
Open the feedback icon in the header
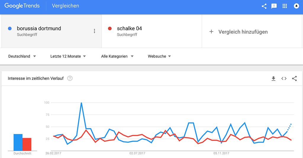[x=274, y=6]
